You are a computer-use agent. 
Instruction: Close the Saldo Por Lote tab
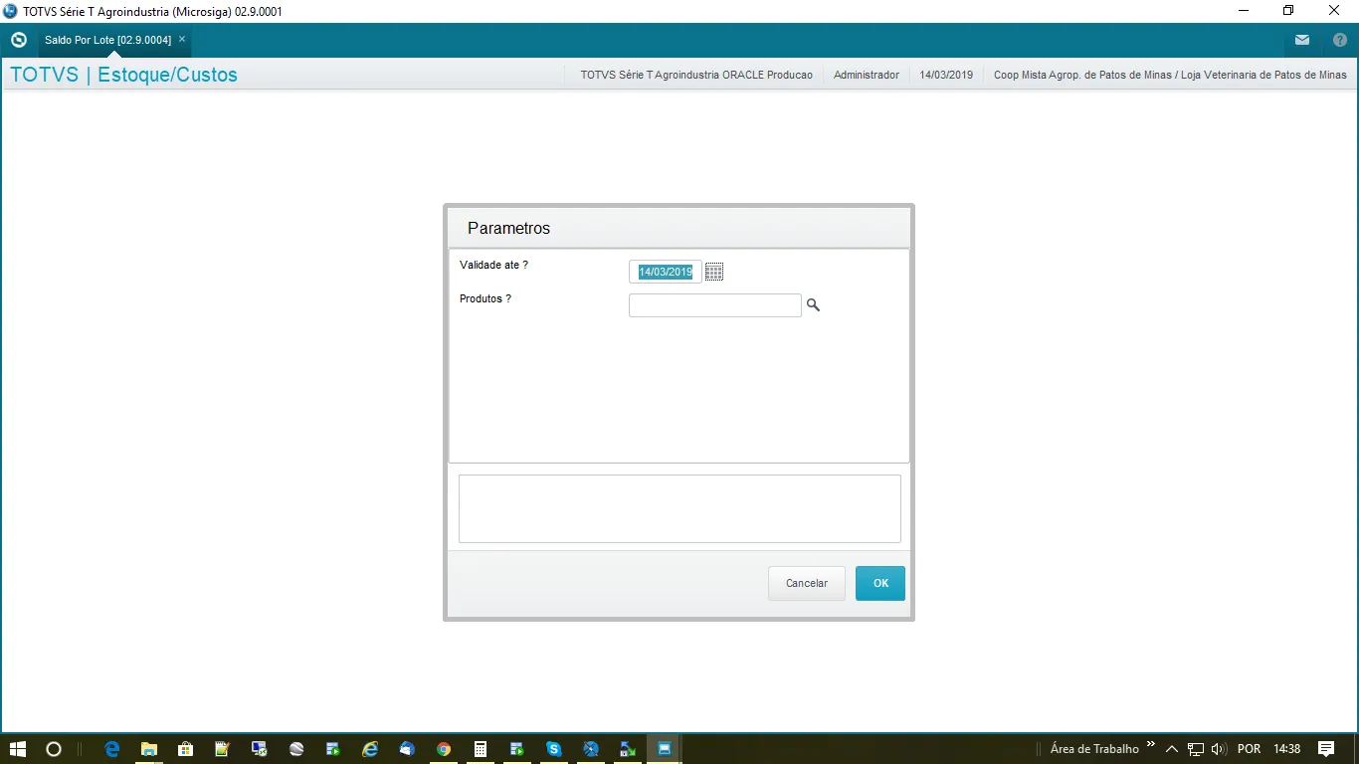pyautogui.click(x=182, y=40)
